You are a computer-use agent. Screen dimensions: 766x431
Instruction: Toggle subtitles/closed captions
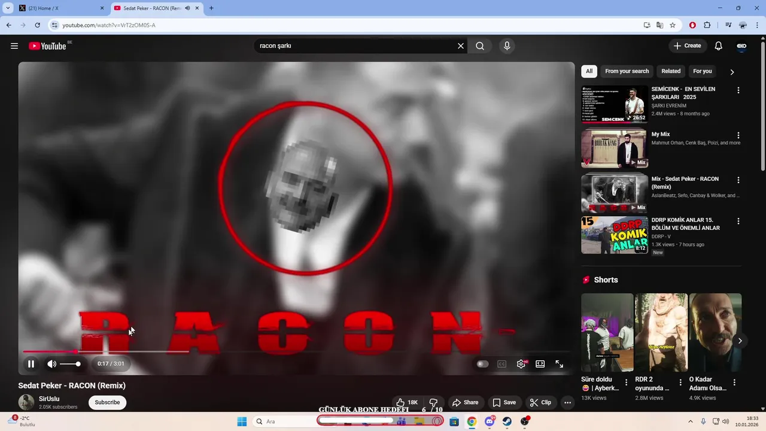[502, 364]
